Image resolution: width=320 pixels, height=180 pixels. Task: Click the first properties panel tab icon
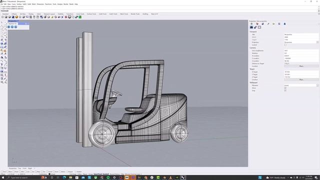[251, 24]
